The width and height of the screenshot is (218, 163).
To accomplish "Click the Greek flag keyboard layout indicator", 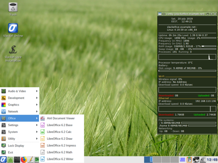I will coord(182,159).
